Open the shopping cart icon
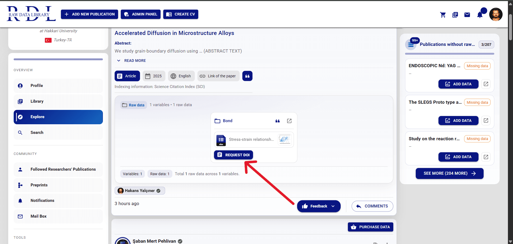The image size is (513, 244). pos(443,15)
